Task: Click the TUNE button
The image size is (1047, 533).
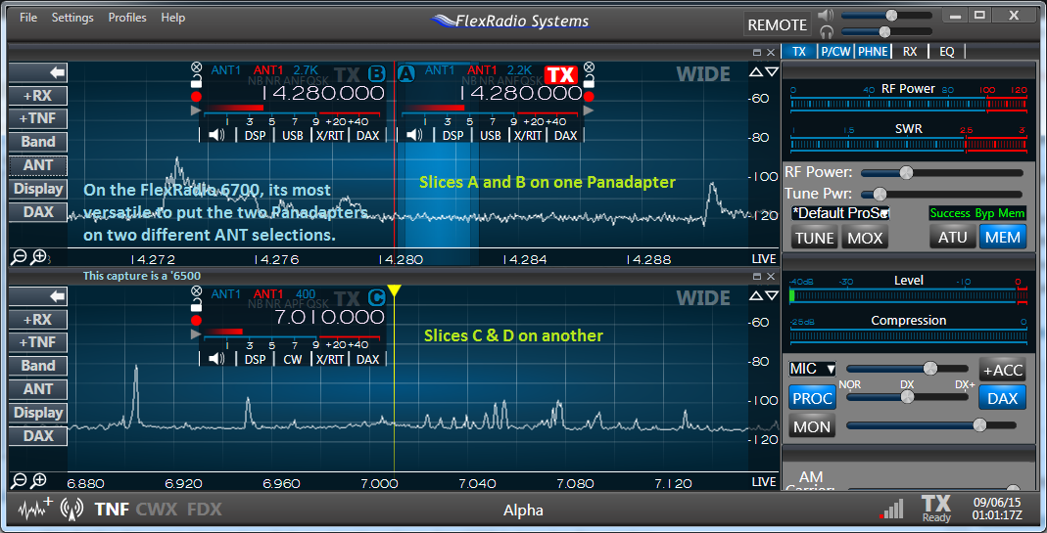Action: 815,239
